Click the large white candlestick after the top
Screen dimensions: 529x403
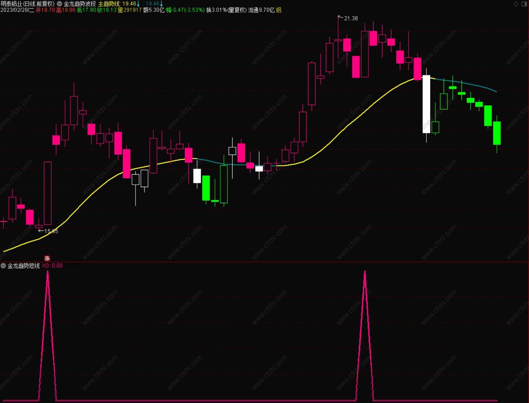pyautogui.click(x=426, y=104)
